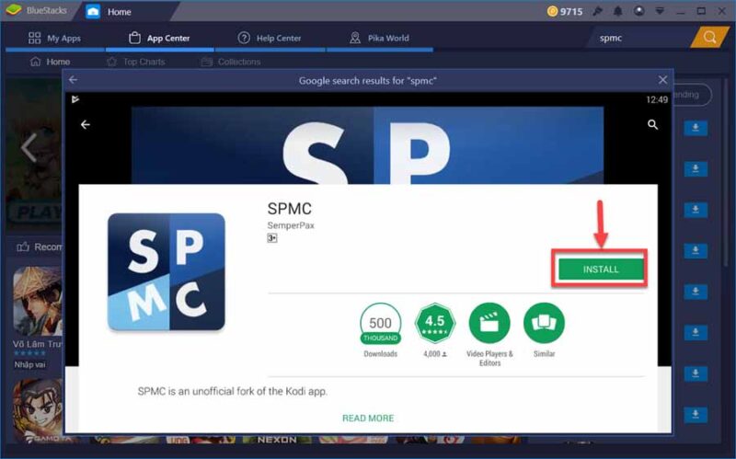Image resolution: width=736 pixels, height=459 pixels.
Task: Switch to the App Center tab
Action: click(x=159, y=38)
